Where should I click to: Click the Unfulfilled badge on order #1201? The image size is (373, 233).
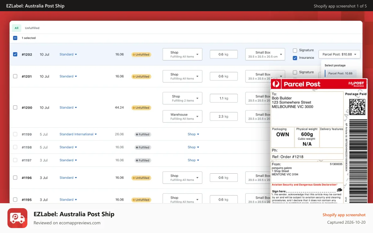click(141, 76)
